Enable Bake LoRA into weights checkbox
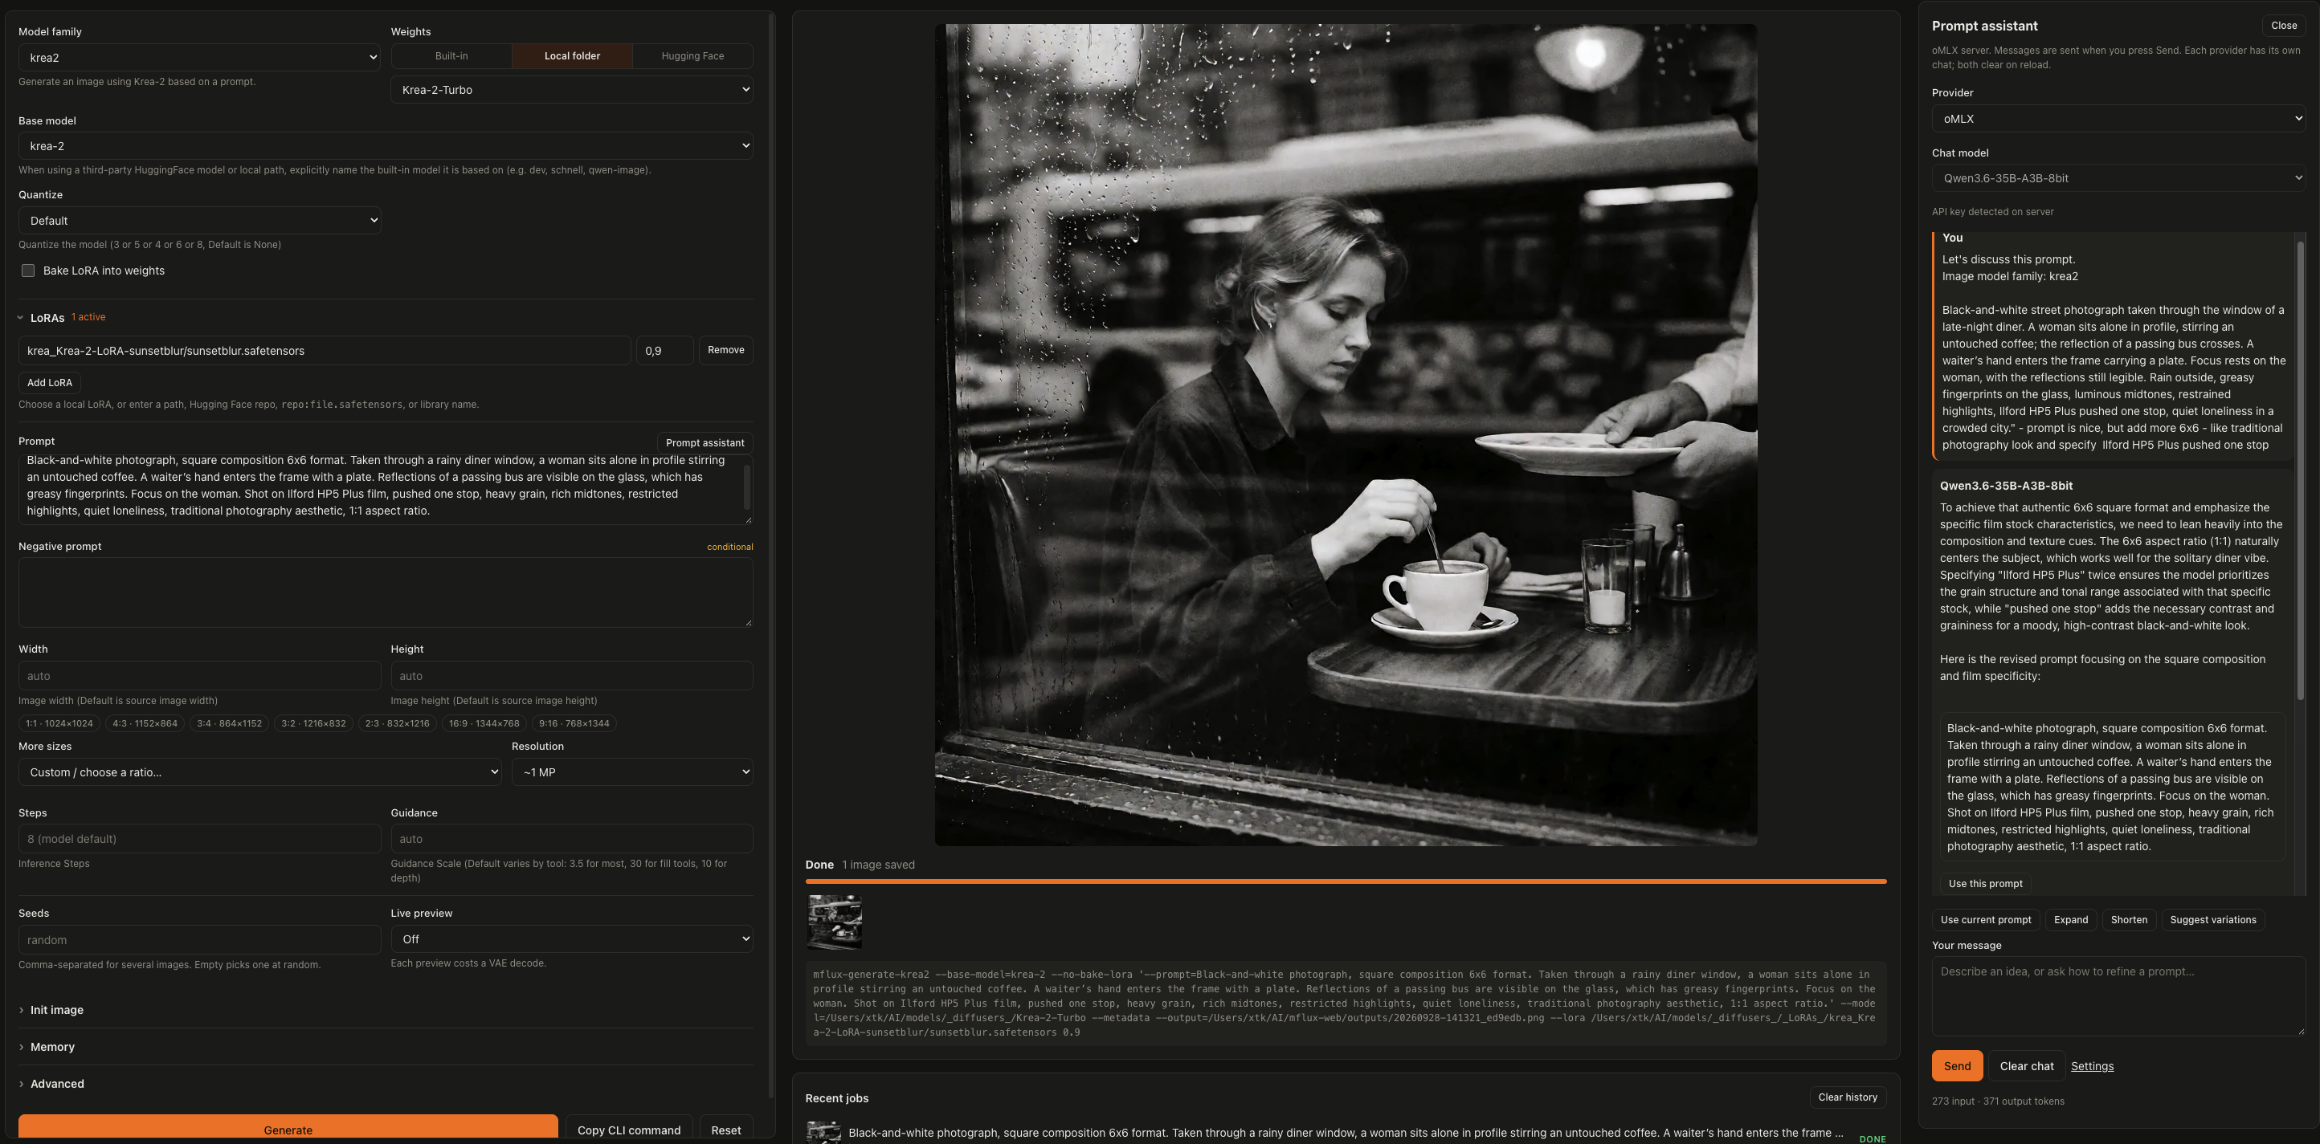This screenshot has width=2320, height=1144. coord(28,271)
